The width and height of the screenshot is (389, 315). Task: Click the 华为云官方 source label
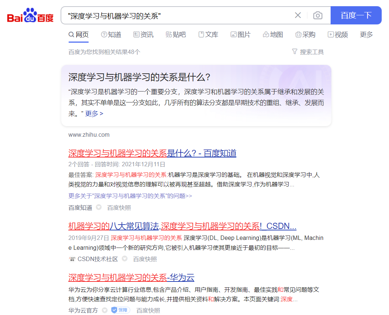[x=83, y=310]
